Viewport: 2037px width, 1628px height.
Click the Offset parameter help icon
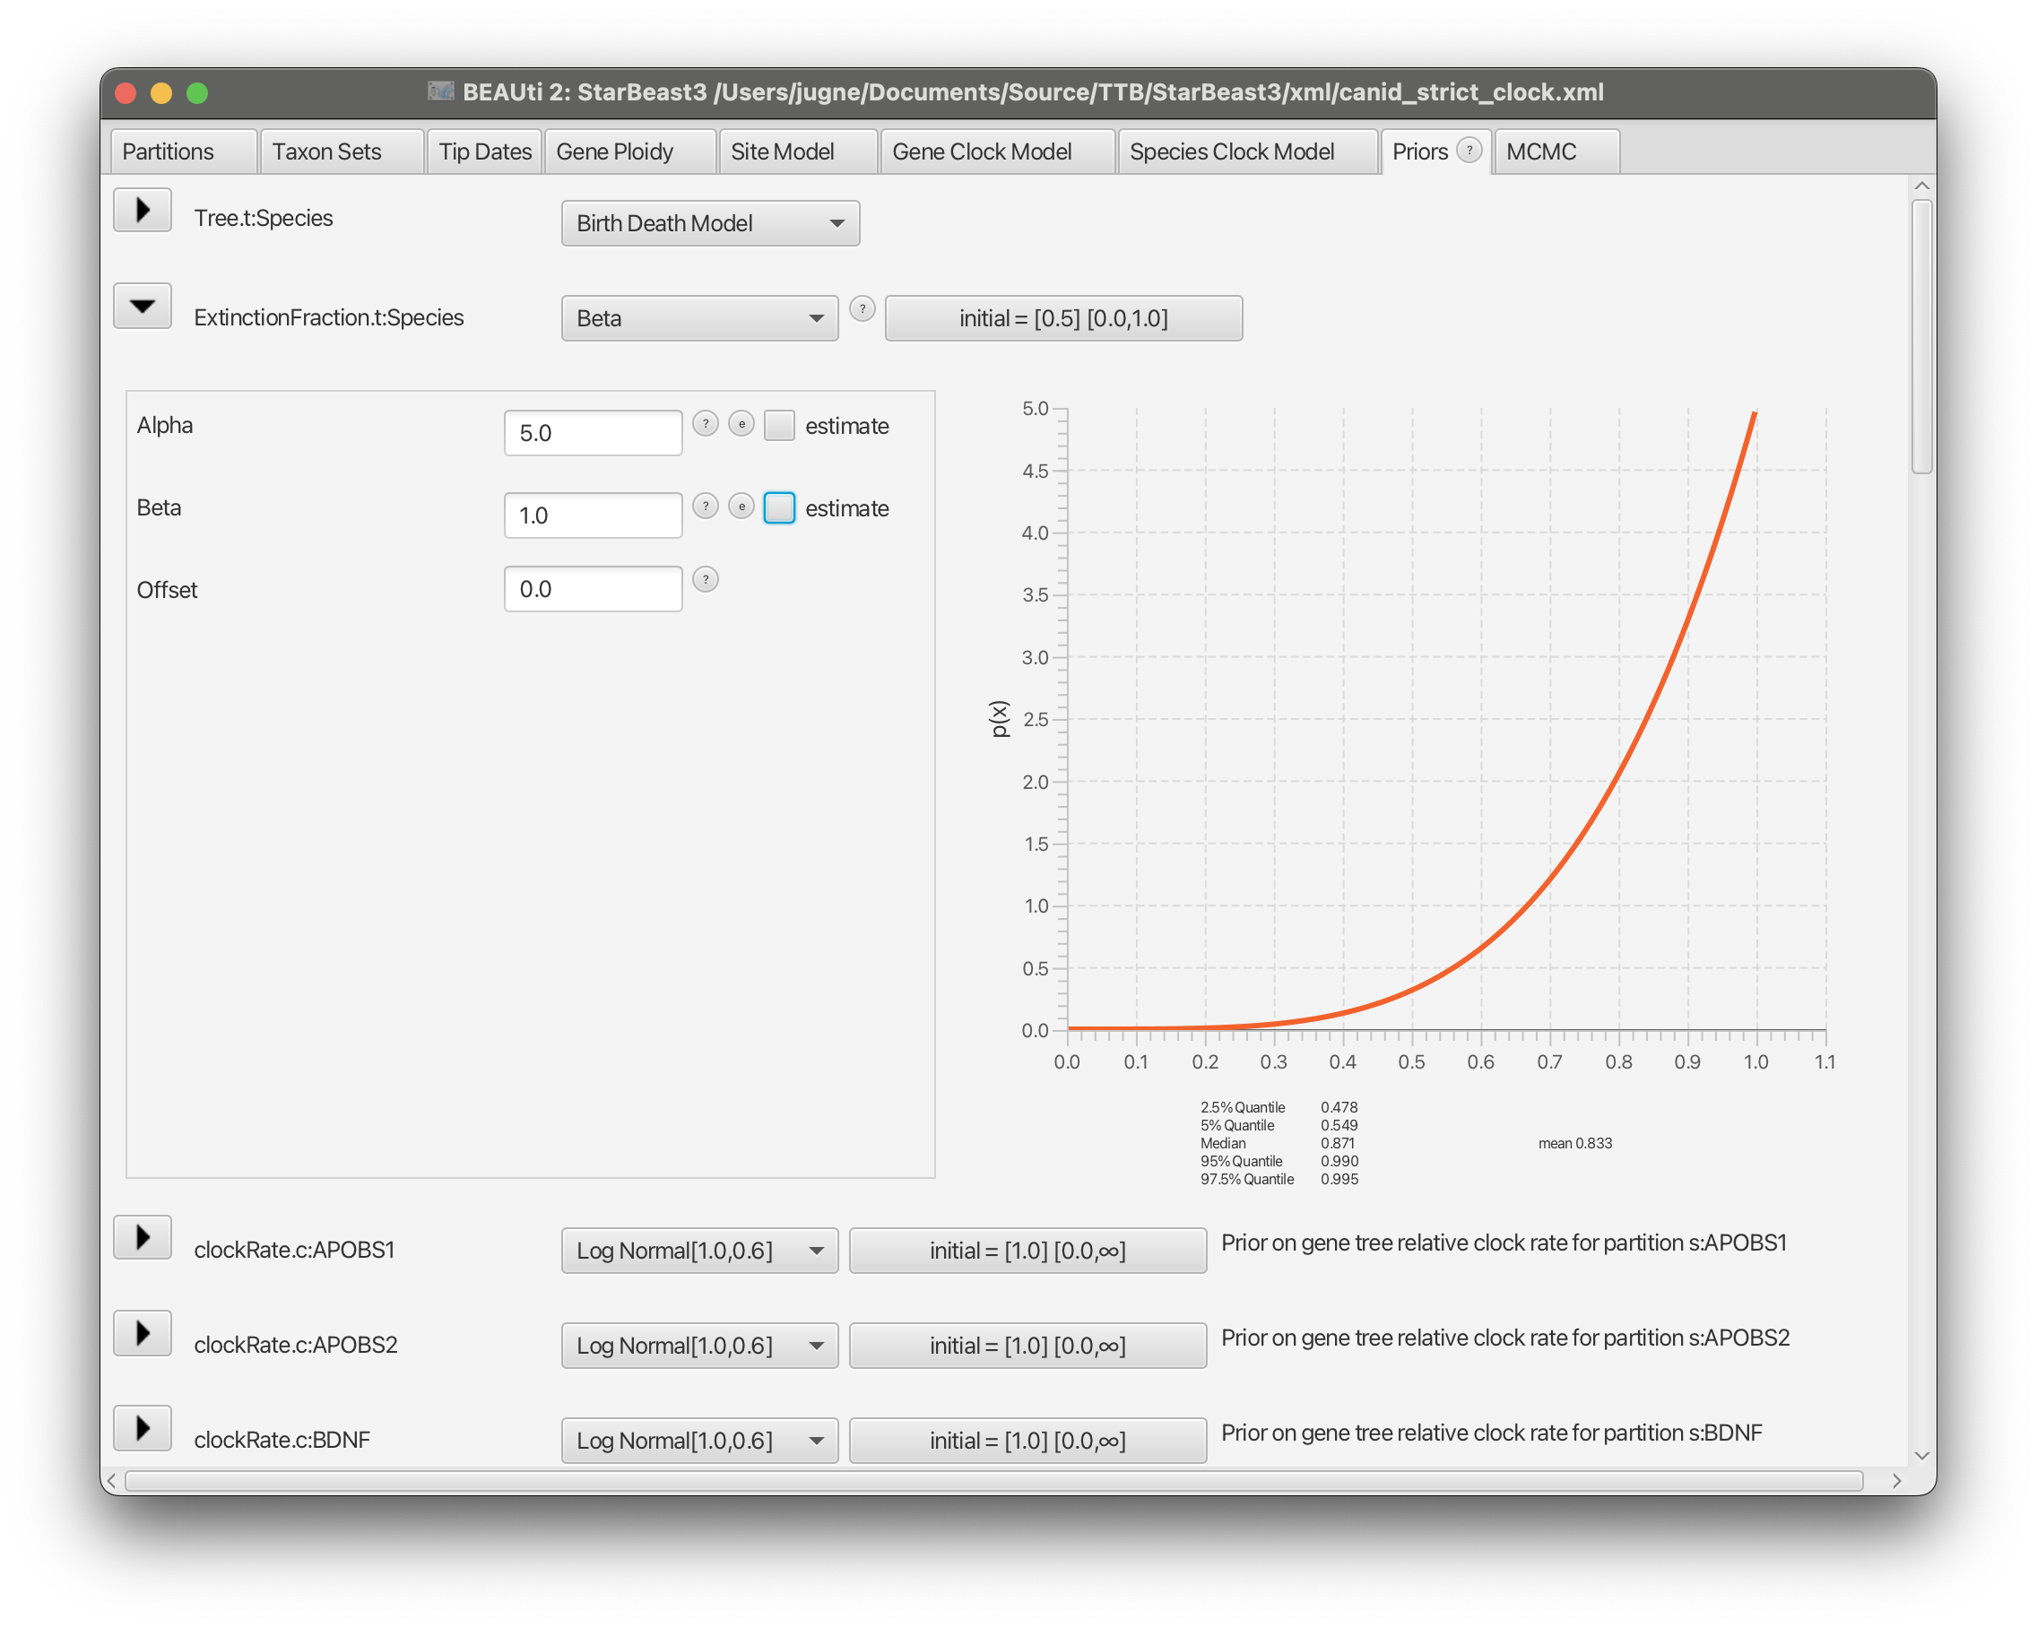tap(705, 579)
